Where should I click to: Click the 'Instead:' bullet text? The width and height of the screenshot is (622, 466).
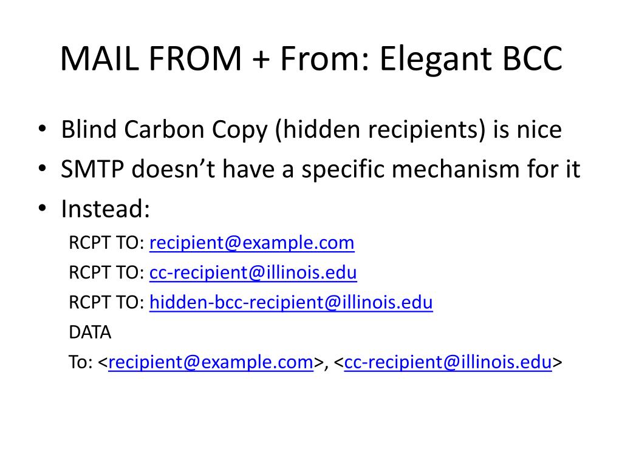point(106,209)
